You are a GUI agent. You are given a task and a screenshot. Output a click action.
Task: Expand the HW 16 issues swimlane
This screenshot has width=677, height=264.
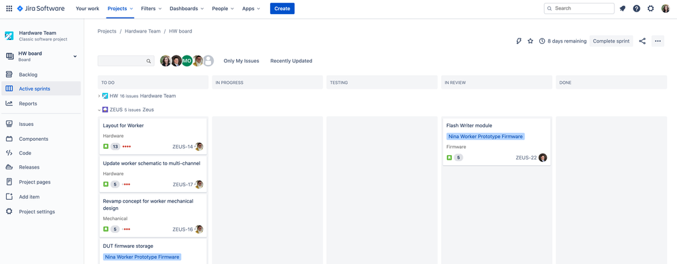pos(99,96)
